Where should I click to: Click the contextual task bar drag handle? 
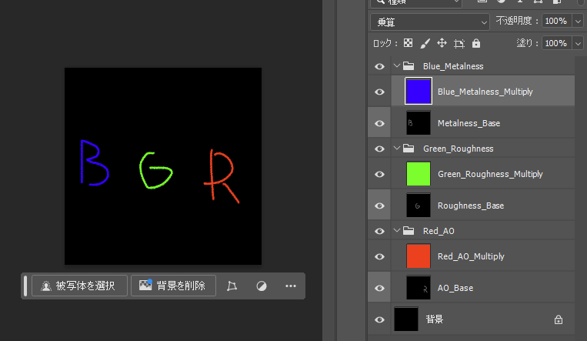pyautogui.click(x=25, y=286)
